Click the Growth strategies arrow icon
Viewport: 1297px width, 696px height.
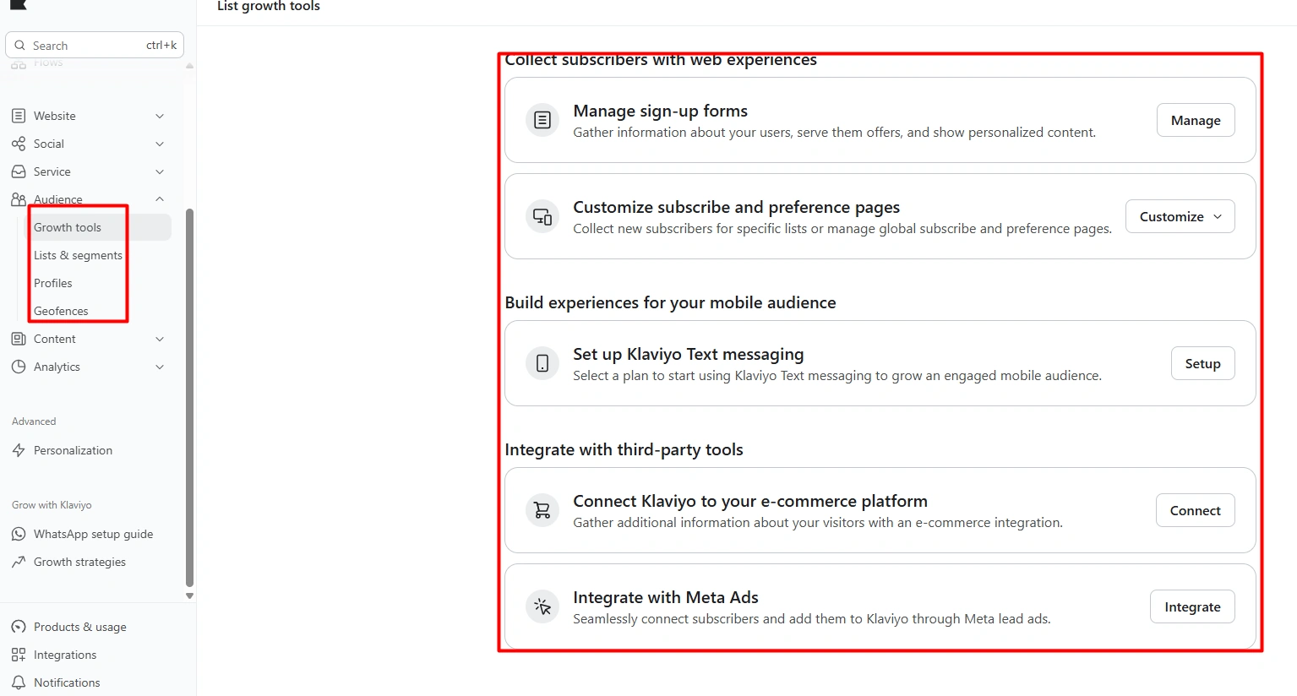point(19,562)
